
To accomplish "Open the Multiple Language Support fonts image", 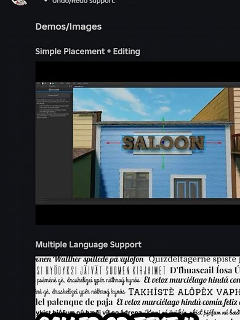I will (138, 288).
